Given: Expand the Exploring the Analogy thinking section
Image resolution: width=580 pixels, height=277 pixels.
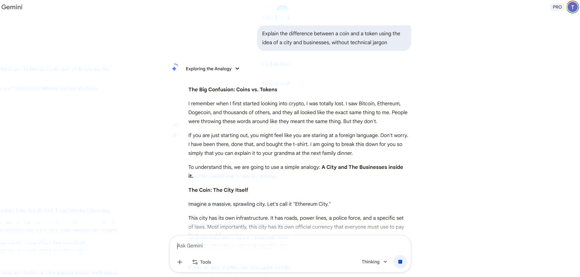Looking at the screenshot, I should click(213, 69).
